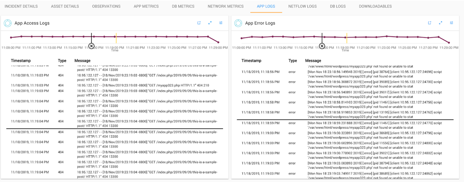The height and width of the screenshot is (182, 464).
Task: Remove the time marker on Access Logs chart
Action: click(91, 46)
